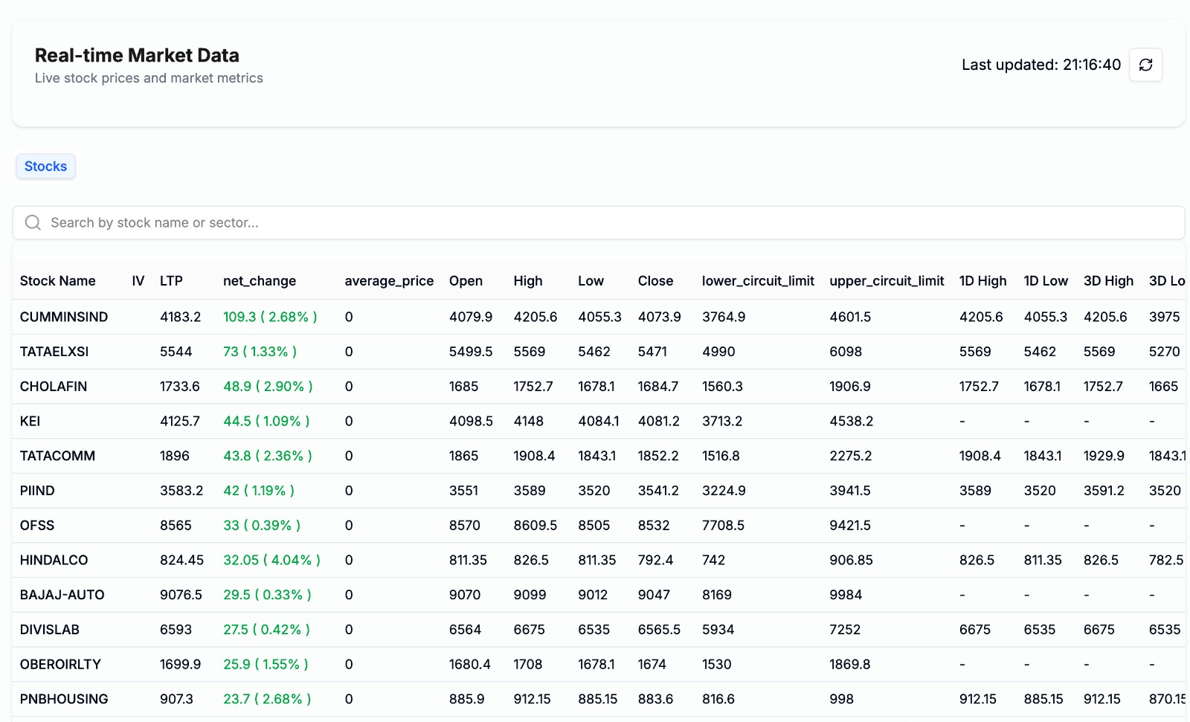Sort by the 1D High column
1190x722 pixels.
tap(982, 281)
